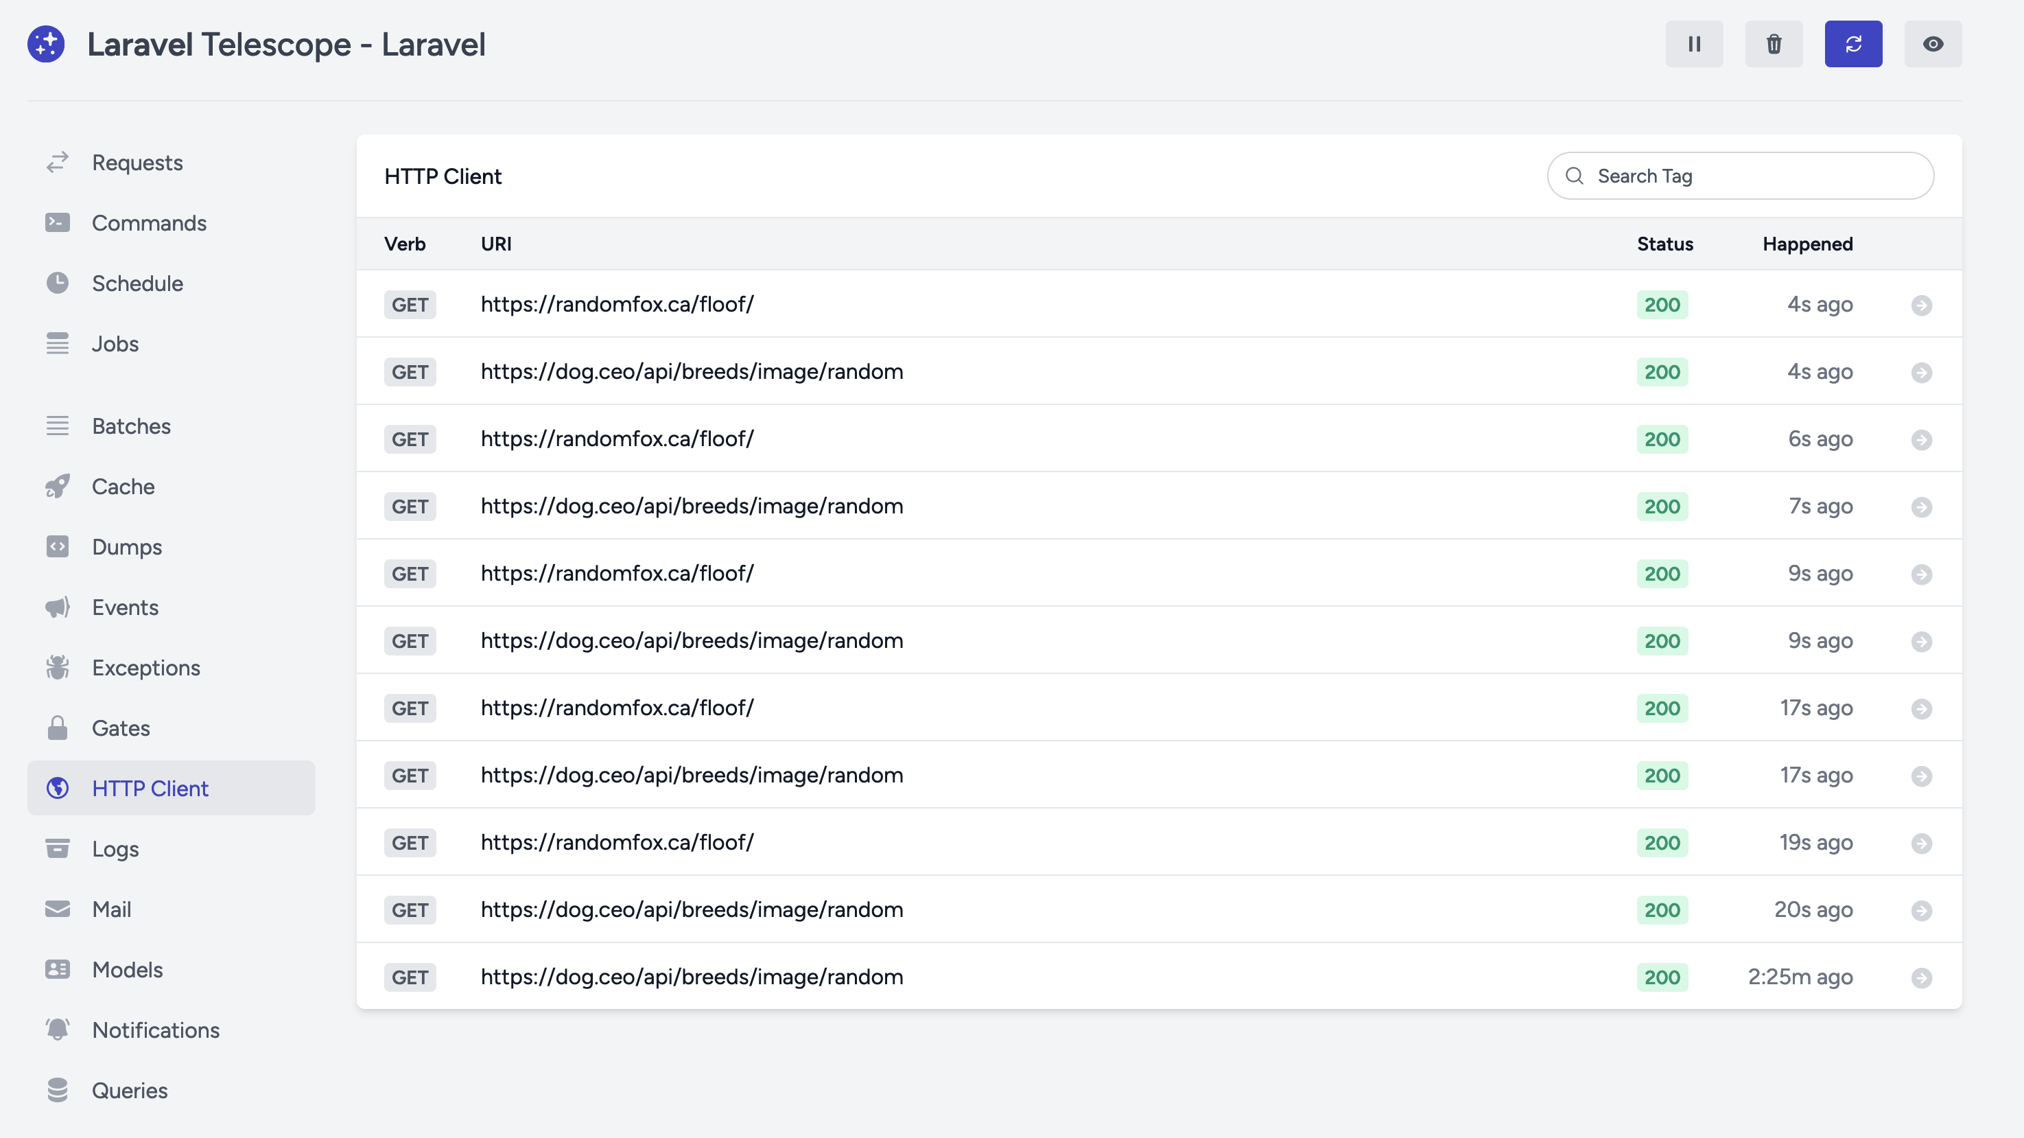
Task: Click the Jobs stack icon
Action: [x=58, y=345]
